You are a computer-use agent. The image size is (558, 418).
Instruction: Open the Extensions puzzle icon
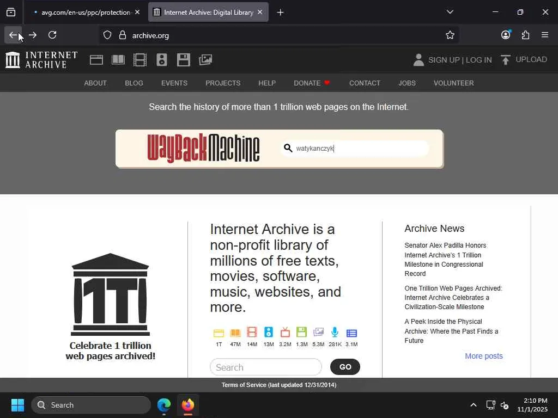point(525,35)
